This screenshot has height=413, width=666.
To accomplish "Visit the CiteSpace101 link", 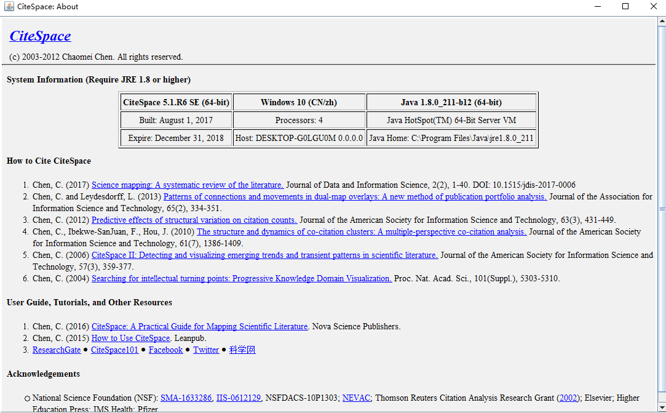I will 114,350.
